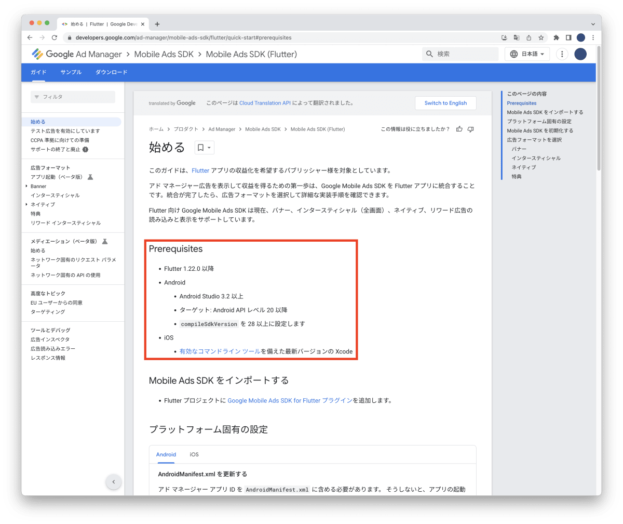Open the Flutter link in intro paragraph
The image size is (623, 524).
[200, 171]
